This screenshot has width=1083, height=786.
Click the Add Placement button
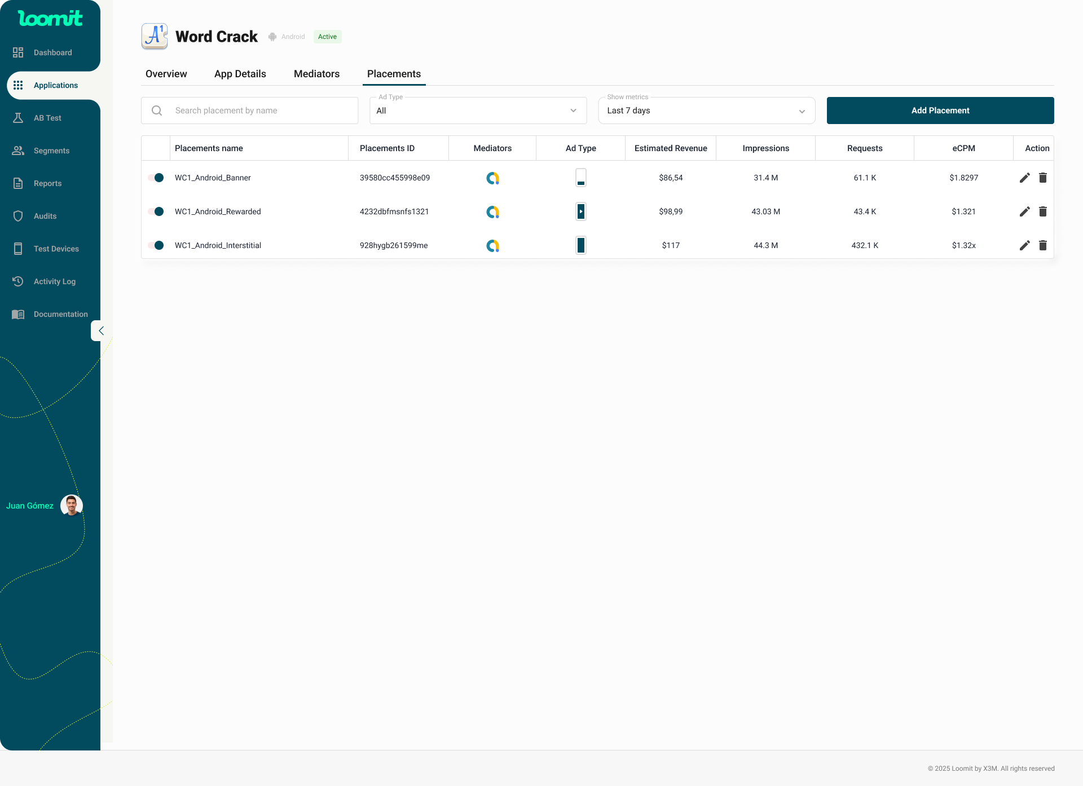tap(940, 111)
